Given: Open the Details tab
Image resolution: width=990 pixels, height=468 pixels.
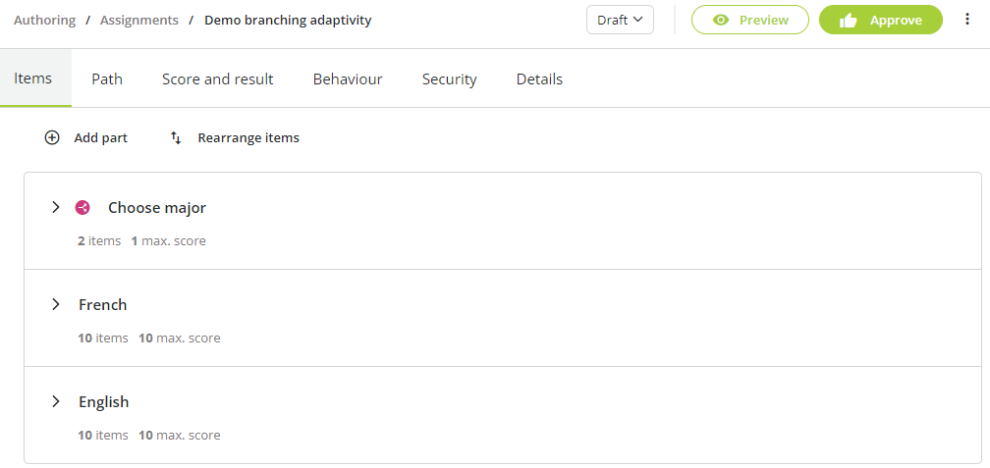Looking at the screenshot, I should click(539, 78).
